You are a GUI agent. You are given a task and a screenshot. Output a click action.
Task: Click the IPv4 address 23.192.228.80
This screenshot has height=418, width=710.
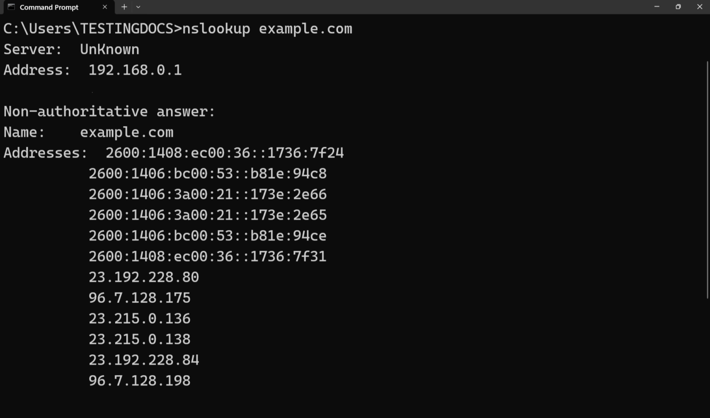coord(143,277)
